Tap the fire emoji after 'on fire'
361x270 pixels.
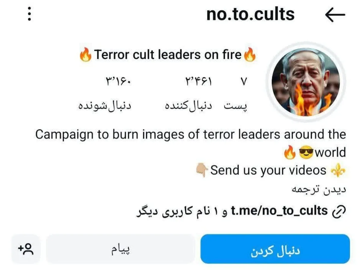coord(249,55)
